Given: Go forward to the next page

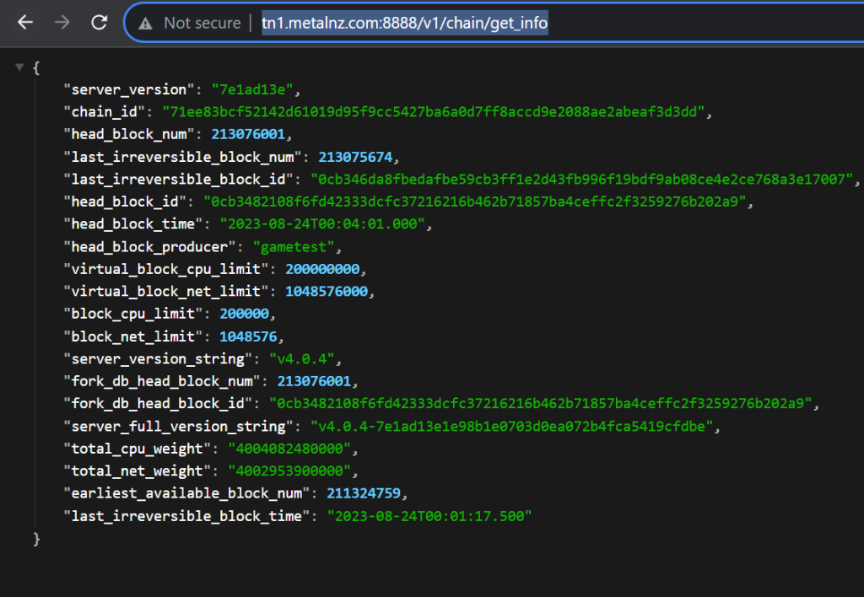Looking at the screenshot, I should 62,23.
